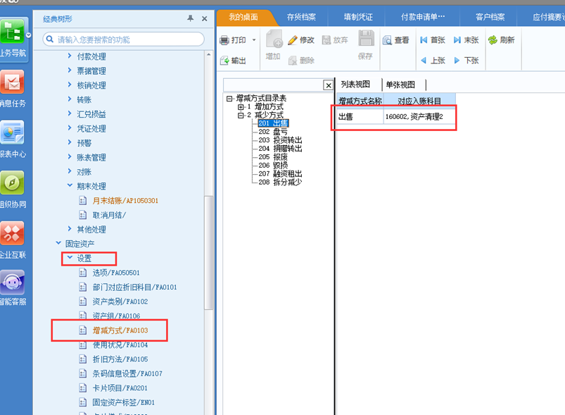Click the 输出 export icon
Viewport: 565px width, 415px height.
point(225,61)
